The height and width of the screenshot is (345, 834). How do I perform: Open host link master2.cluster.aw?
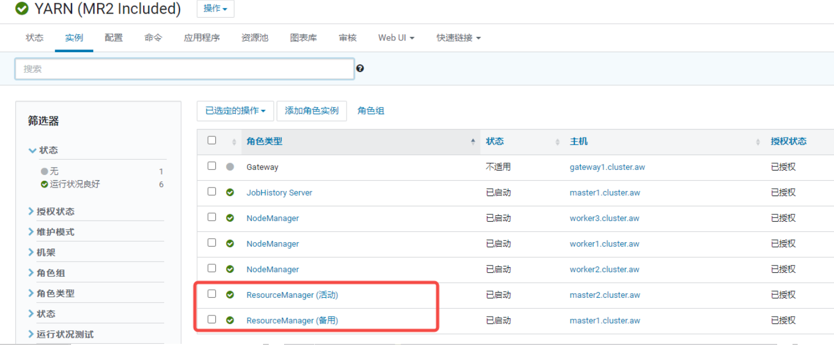tap(605, 295)
